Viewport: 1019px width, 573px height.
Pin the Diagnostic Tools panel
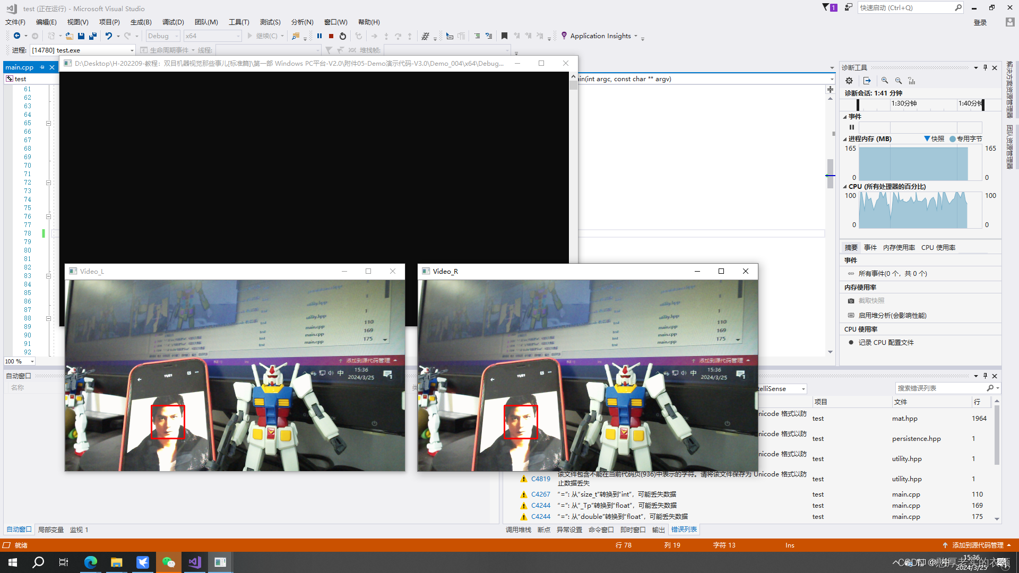click(x=985, y=67)
